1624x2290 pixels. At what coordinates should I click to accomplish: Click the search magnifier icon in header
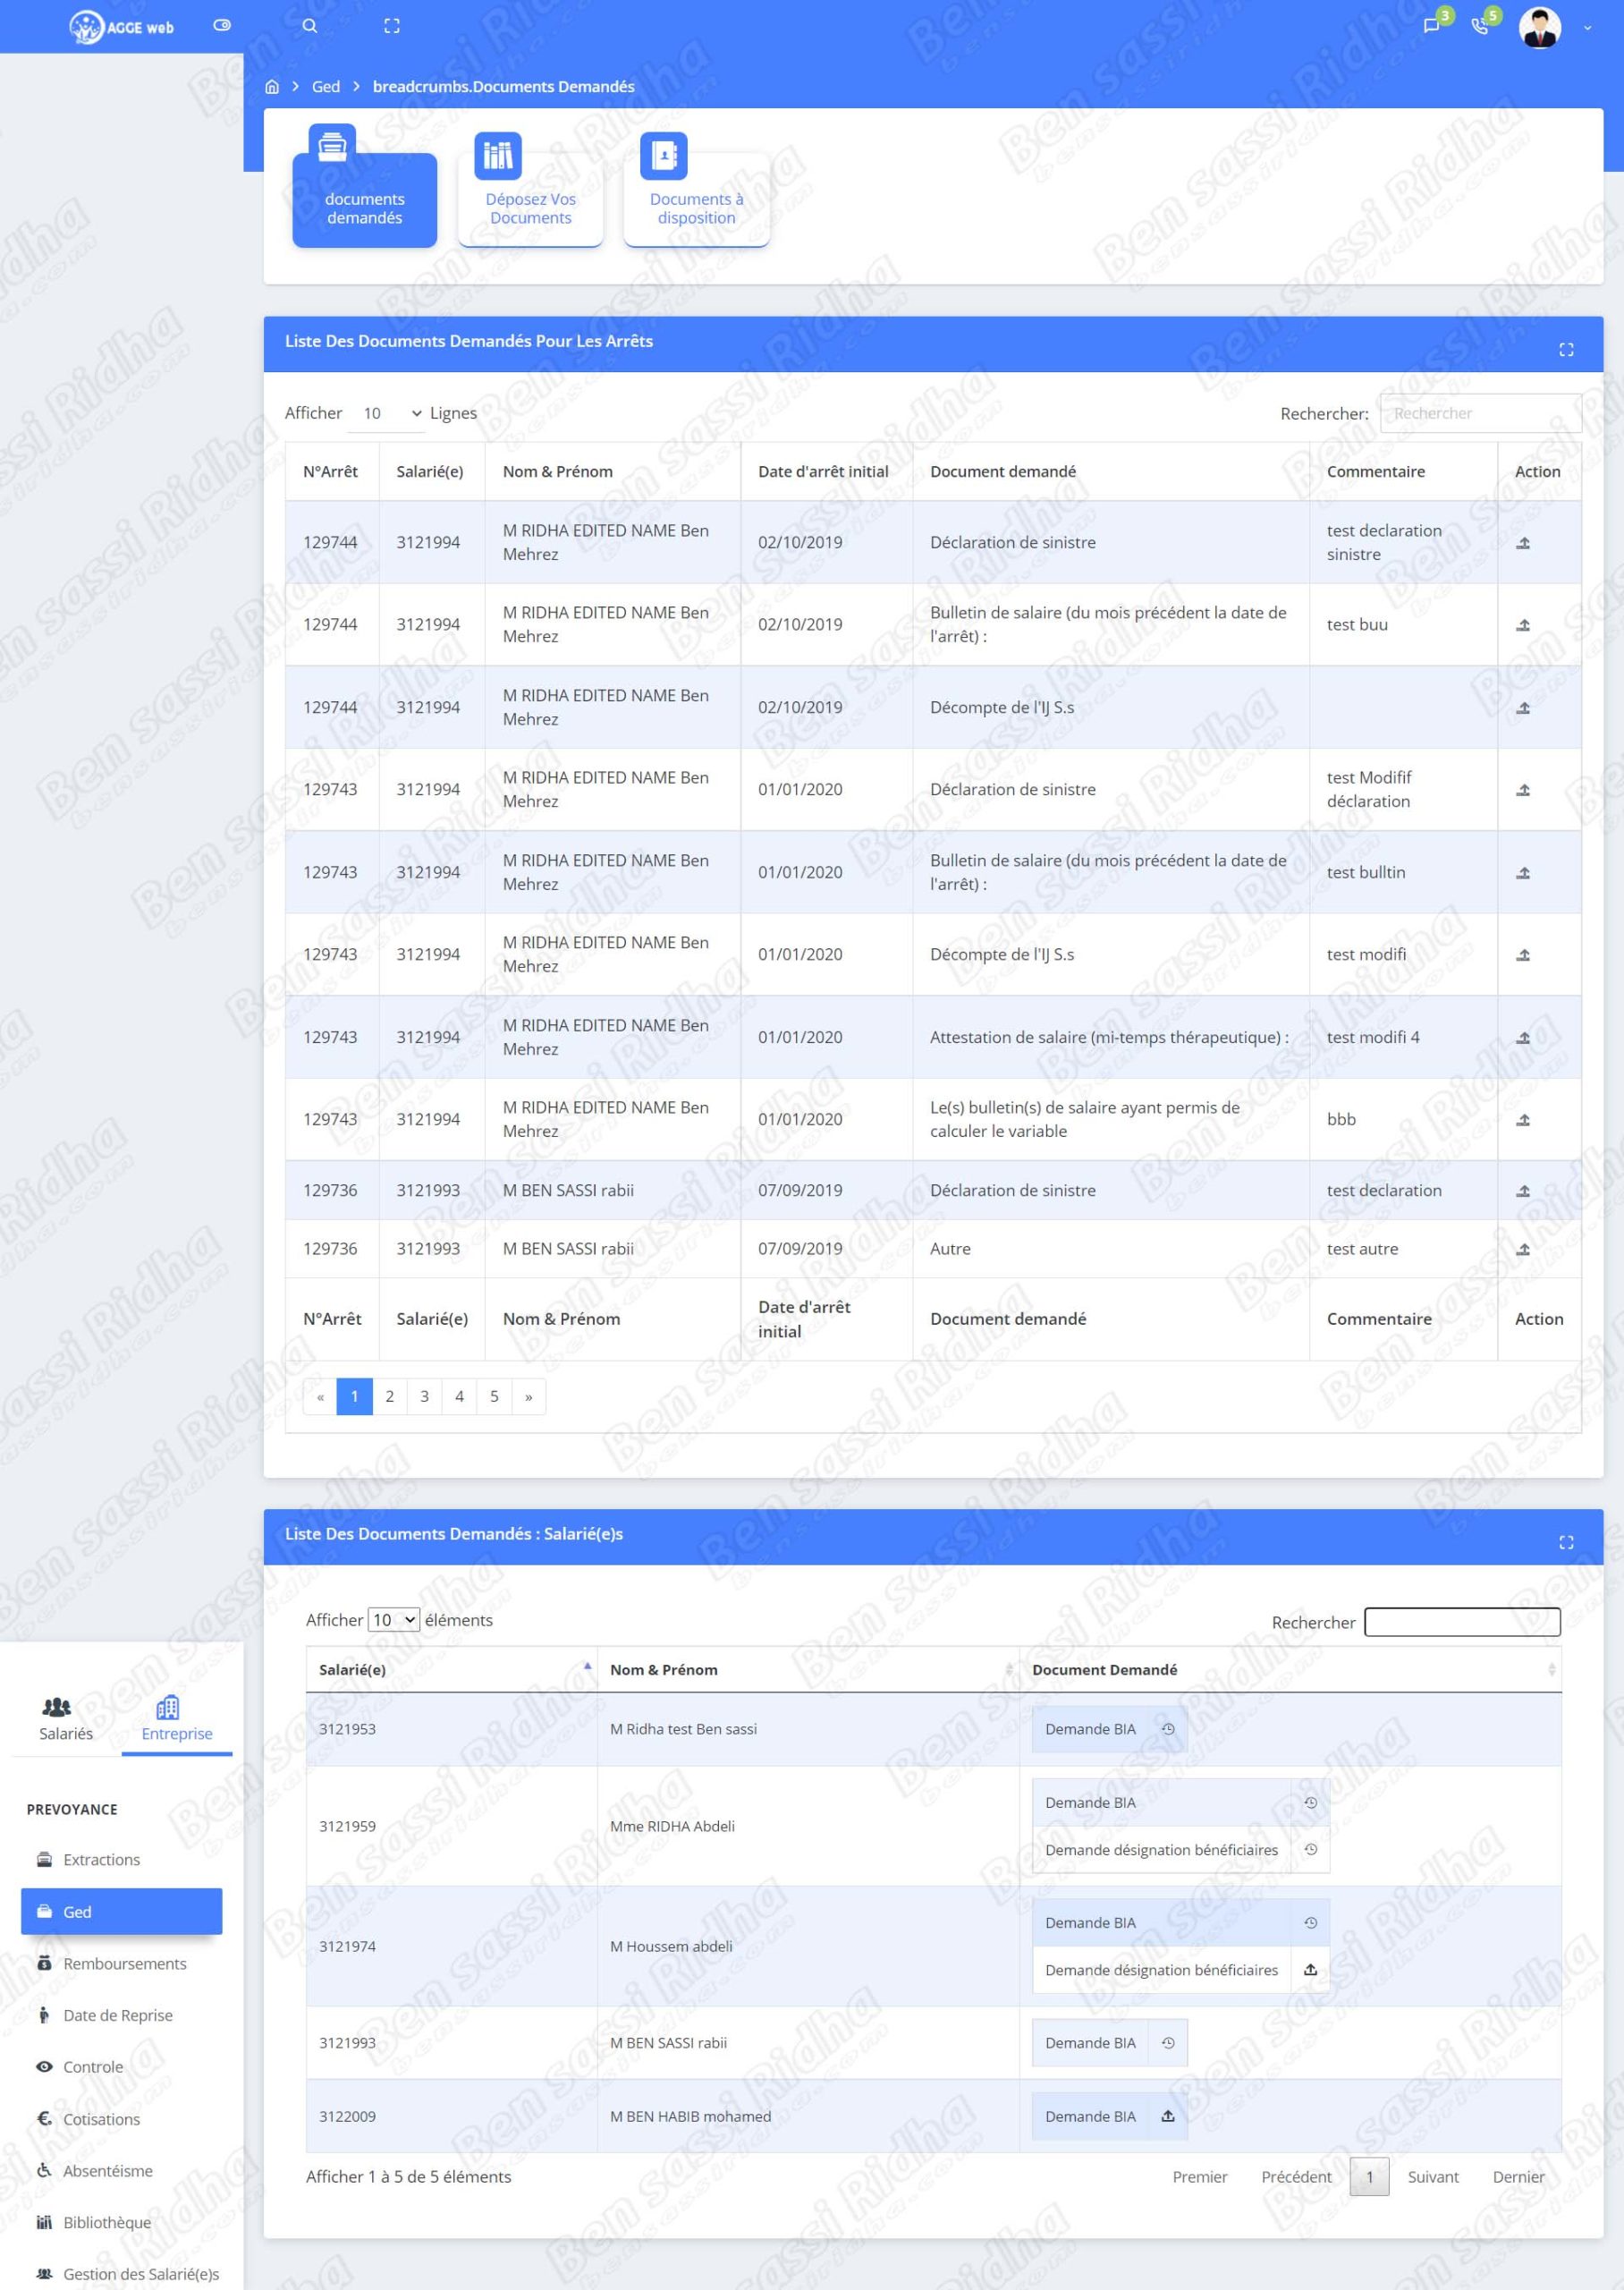pyautogui.click(x=310, y=26)
